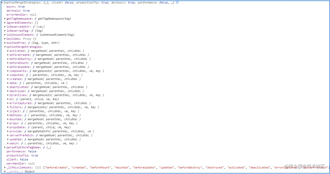Select the errorHandler null property
The height and width of the screenshot is (174, 330).
20,15
